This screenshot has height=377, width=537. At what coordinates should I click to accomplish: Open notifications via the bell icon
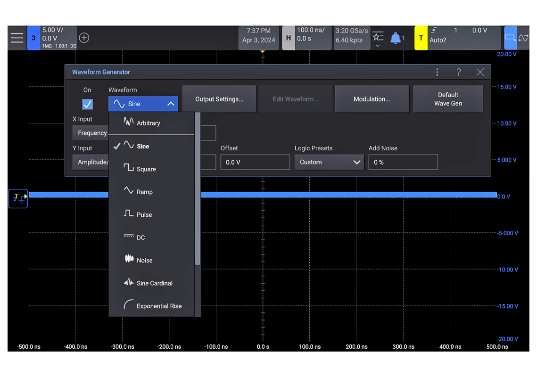(395, 37)
